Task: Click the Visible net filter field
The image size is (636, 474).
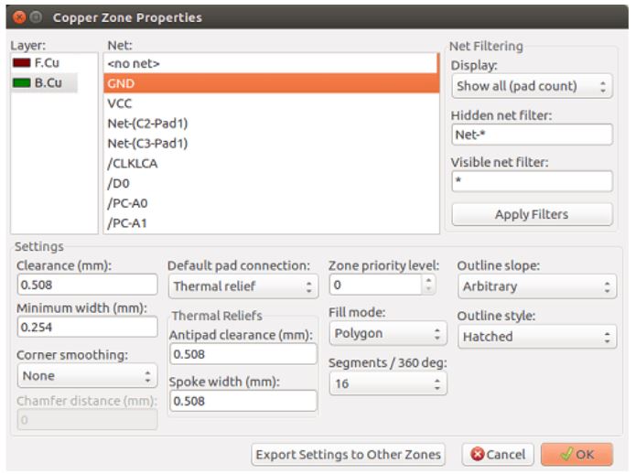Action: pos(532,181)
